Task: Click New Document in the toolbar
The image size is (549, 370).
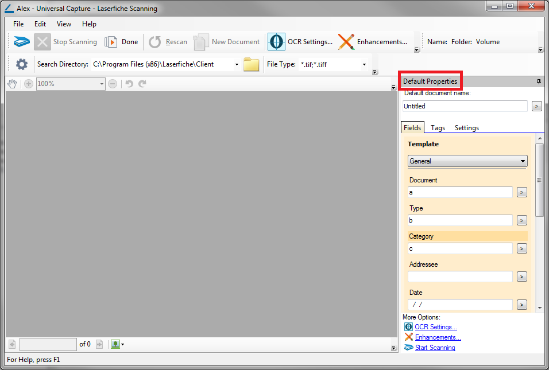Action: [x=226, y=42]
